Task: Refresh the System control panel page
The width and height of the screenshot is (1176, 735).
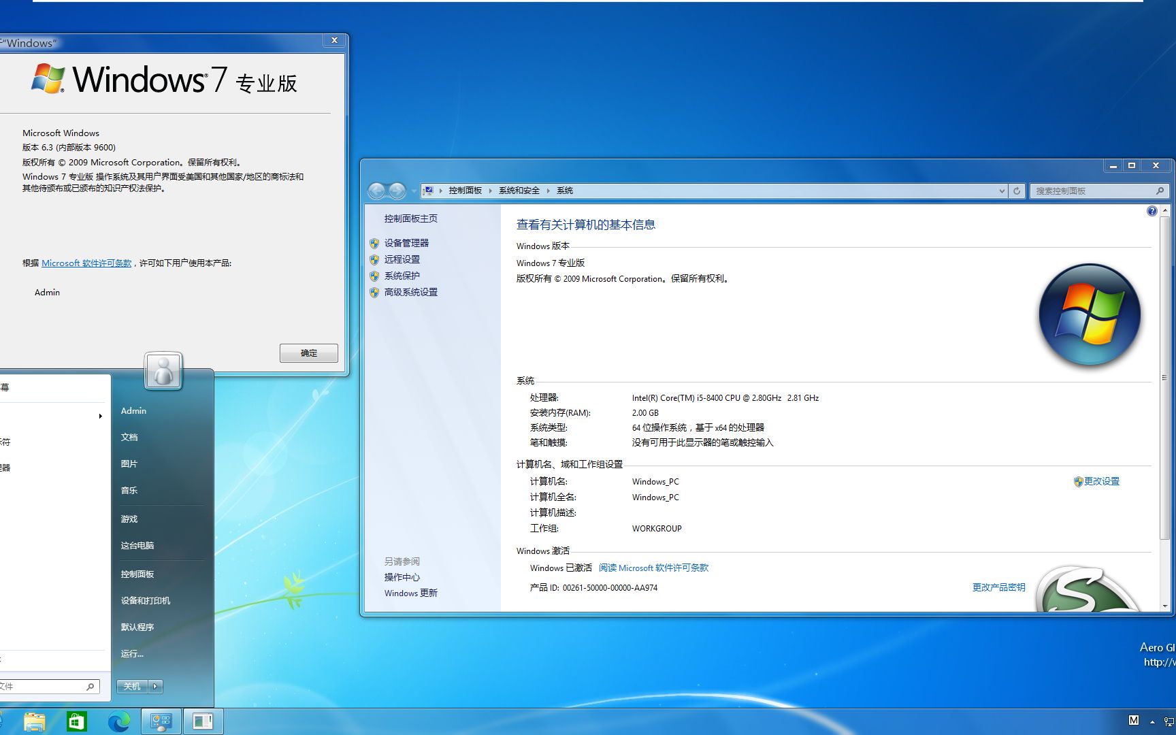Action: 1017,191
